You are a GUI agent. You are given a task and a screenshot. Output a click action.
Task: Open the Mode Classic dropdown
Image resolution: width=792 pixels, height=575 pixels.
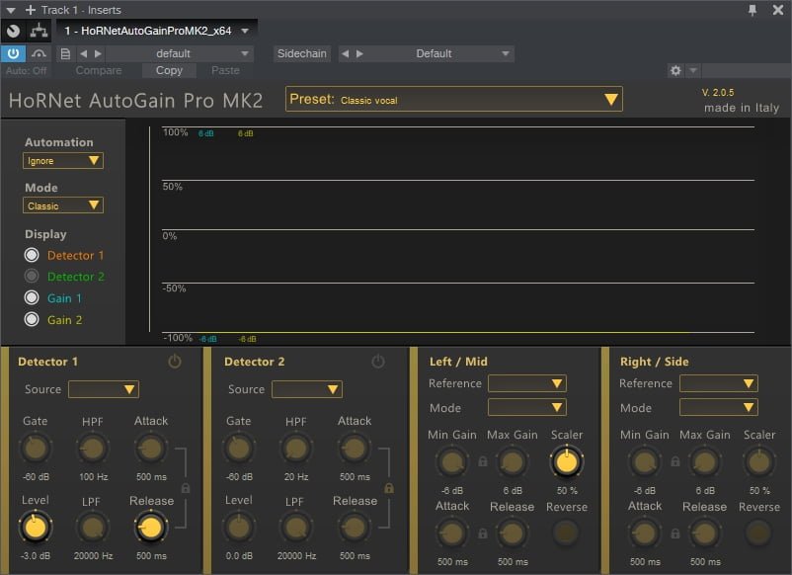tap(62, 205)
